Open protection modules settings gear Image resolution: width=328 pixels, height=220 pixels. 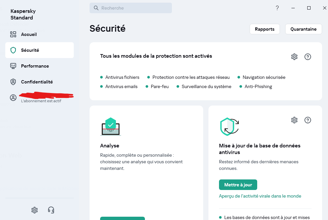pos(294,57)
